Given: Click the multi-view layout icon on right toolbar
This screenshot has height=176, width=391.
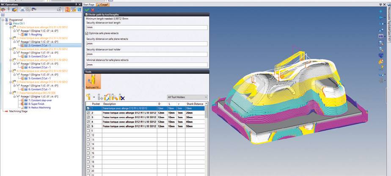Looking at the screenshot, I should [x=380, y=36].
